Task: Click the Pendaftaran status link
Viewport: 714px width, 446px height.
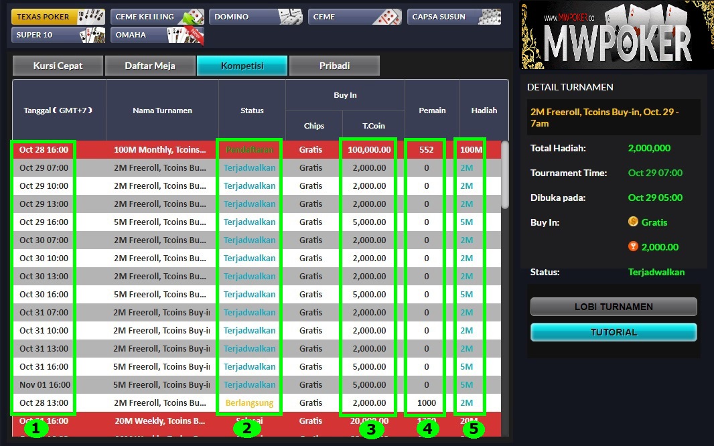Action: tap(251, 150)
